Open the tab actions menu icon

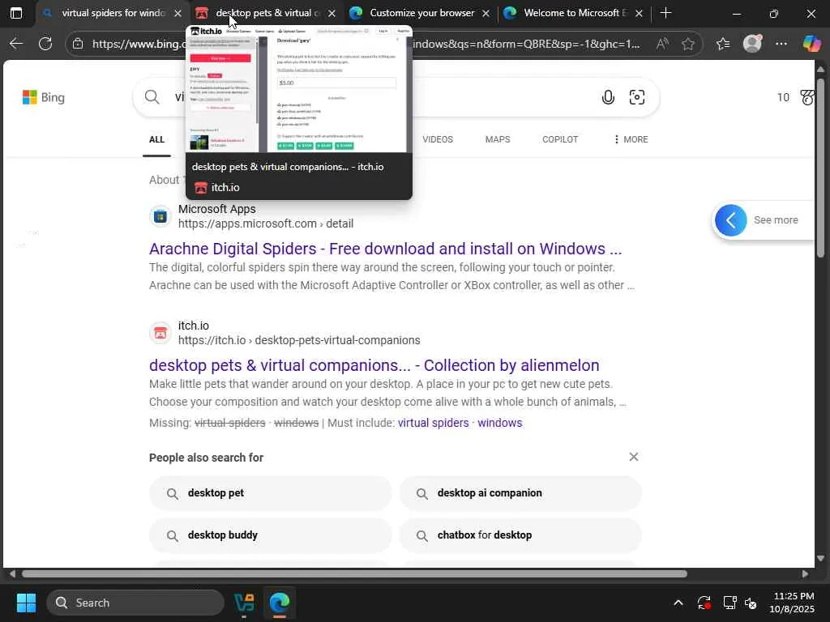16,13
